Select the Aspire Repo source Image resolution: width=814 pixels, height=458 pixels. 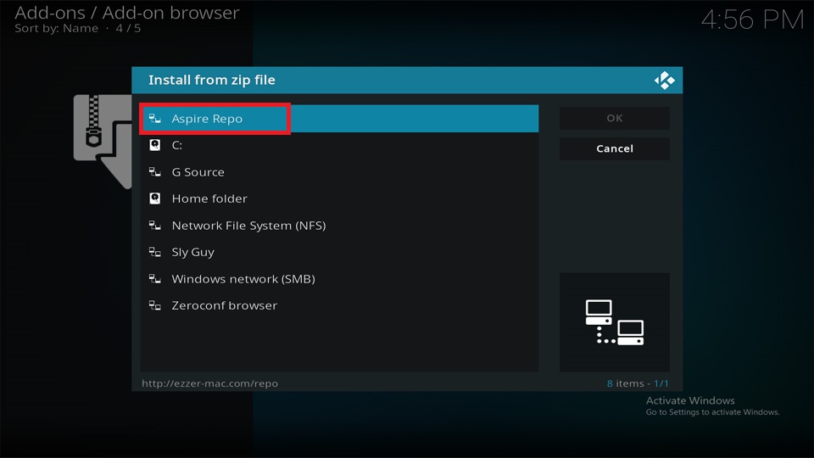click(x=339, y=119)
